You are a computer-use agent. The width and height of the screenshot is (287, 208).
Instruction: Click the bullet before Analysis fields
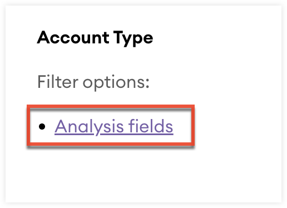[x=42, y=126]
